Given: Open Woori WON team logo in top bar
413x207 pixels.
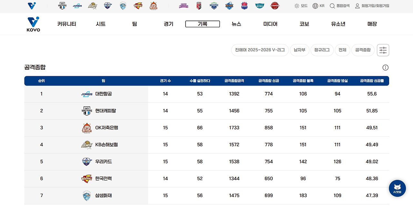Looking at the screenshot, I should tap(108, 6).
